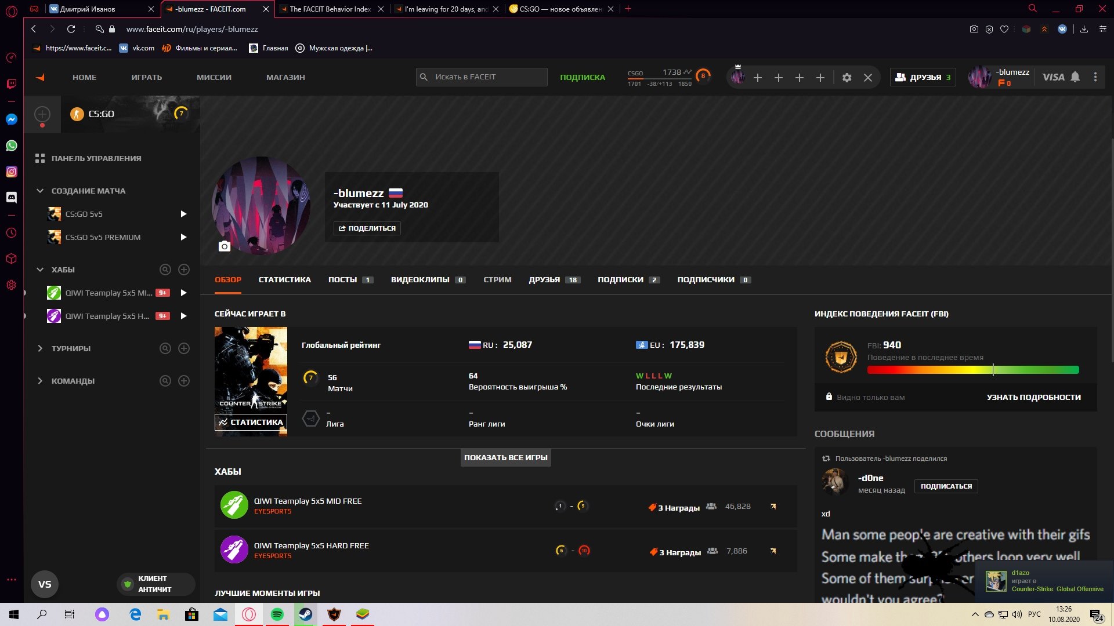
Task: Open the QIWI MID FREE hub link icon
Action: 773,507
